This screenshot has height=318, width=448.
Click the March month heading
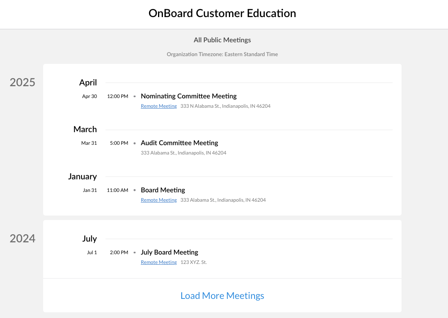[x=85, y=129]
